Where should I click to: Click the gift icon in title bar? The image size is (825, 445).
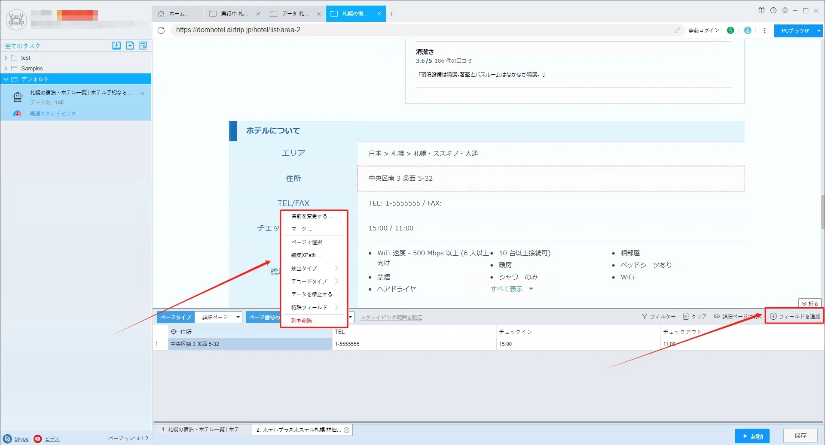click(x=761, y=10)
